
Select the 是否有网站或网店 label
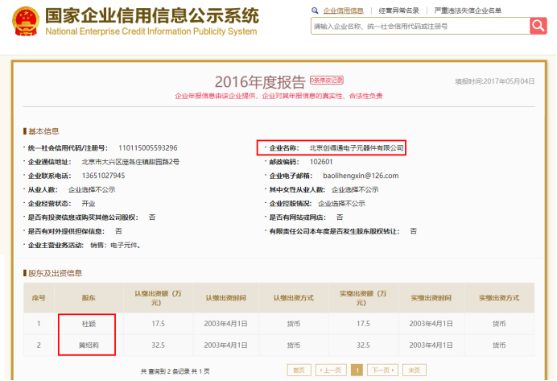click(297, 217)
